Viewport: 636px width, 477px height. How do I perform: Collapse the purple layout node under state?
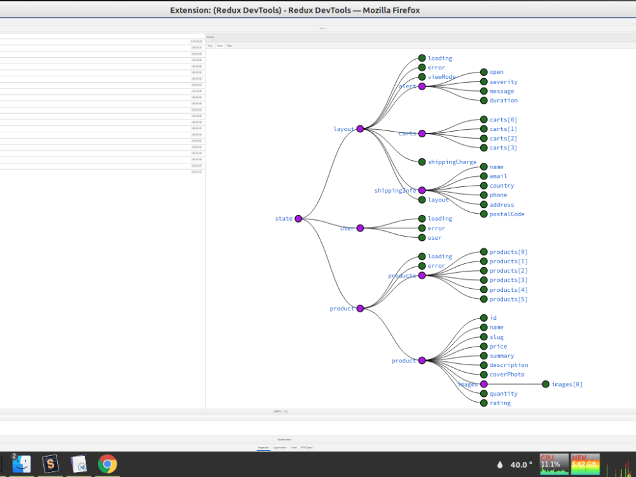(x=360, y=128)
